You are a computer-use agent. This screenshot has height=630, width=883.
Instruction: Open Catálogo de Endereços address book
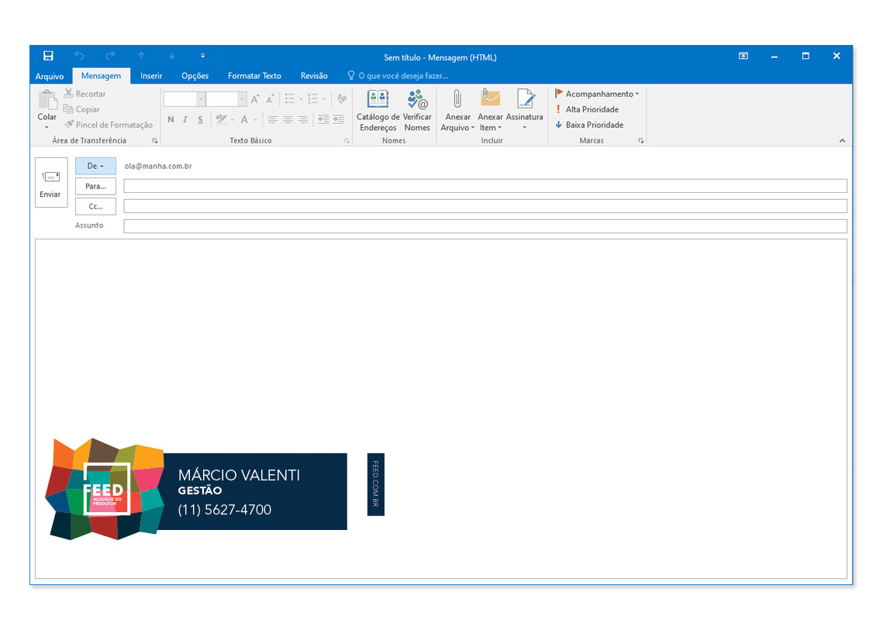tap(378, 99)
